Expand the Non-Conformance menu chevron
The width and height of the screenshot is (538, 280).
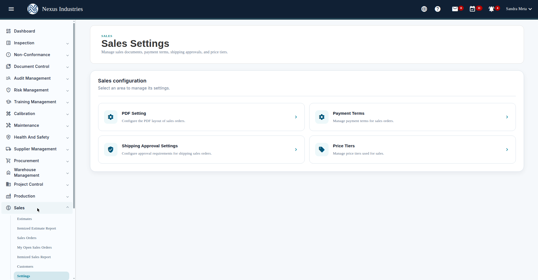coord(68,55)
